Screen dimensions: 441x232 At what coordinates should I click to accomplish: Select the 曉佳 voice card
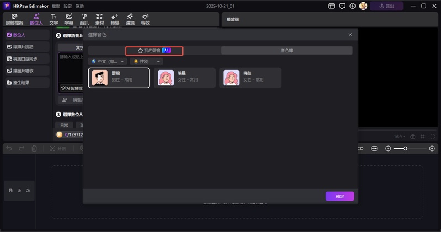pos(250,78)
